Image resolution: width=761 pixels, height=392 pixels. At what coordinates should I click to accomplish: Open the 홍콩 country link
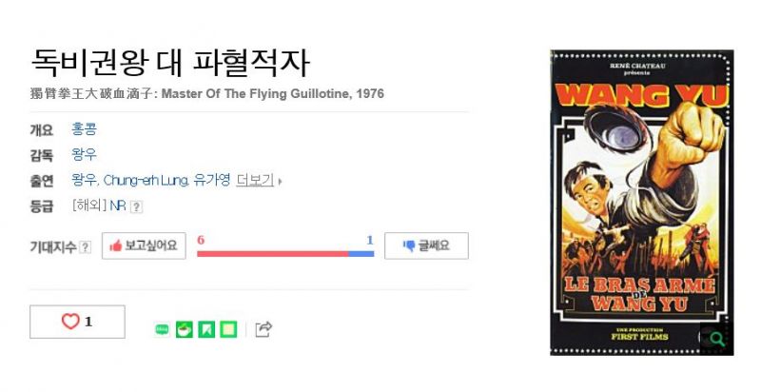point(84,129)
